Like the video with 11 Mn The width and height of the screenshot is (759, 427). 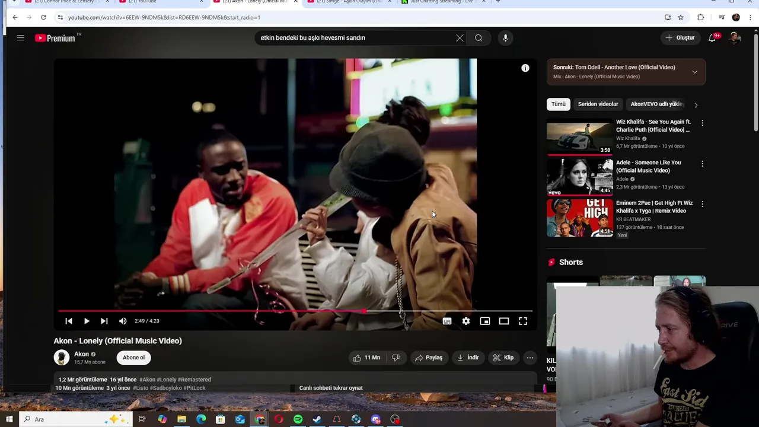click(x=366, y=358)
